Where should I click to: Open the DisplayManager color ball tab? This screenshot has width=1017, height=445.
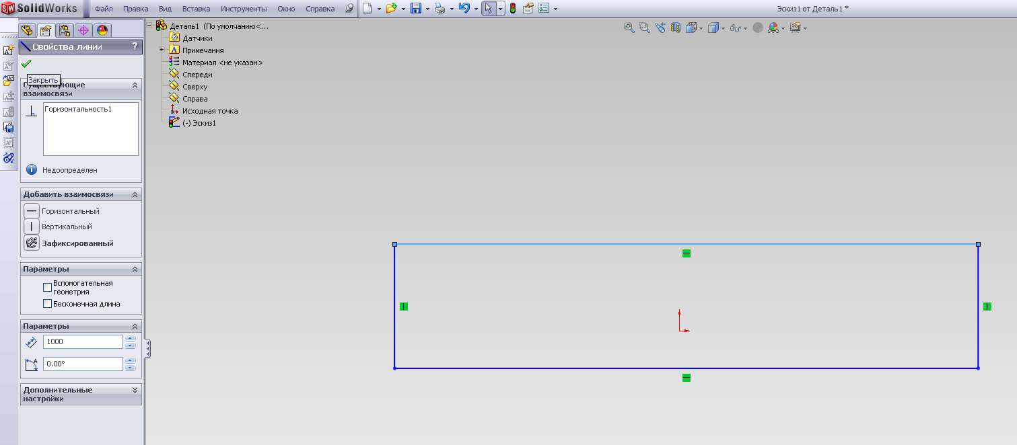click(x=102, y=30)
